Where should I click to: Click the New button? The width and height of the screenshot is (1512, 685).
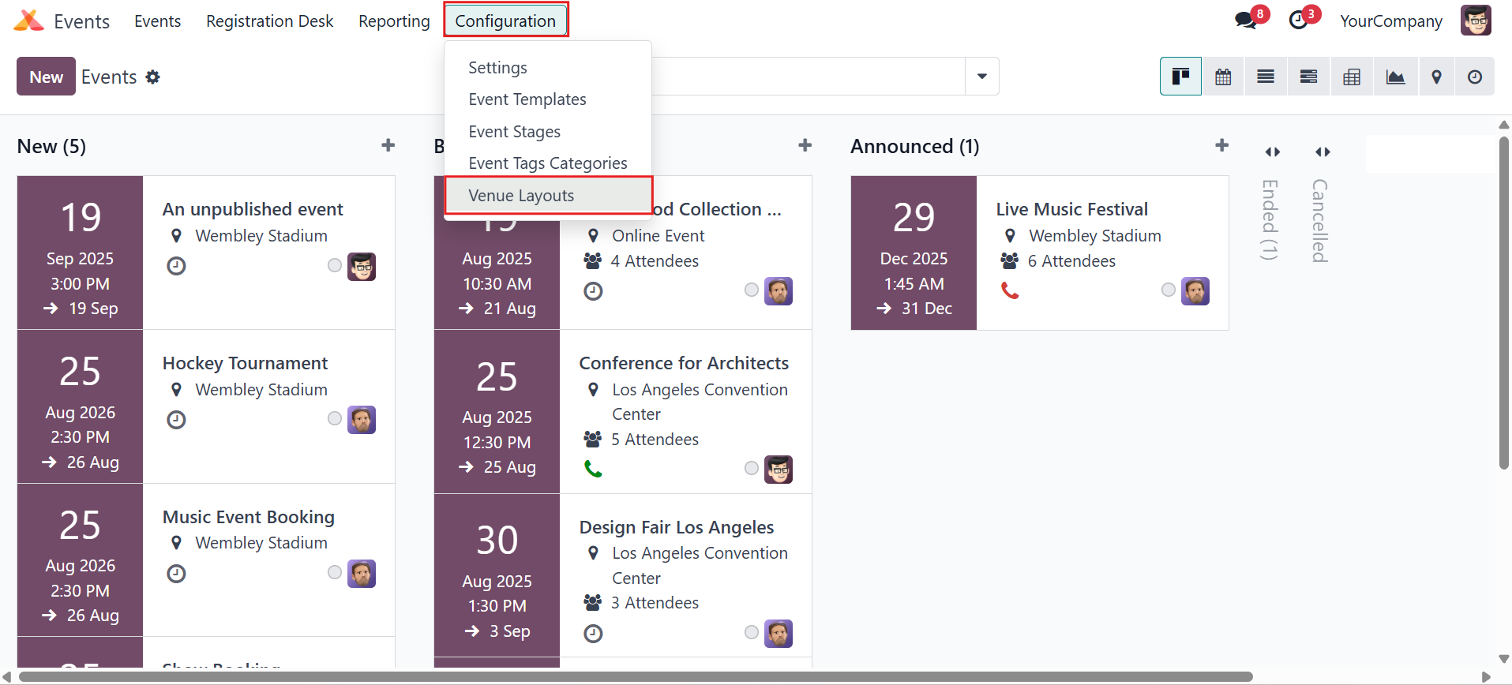46,77
